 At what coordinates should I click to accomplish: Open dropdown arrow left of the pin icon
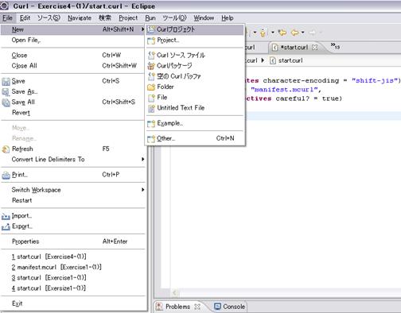(255, 33)
